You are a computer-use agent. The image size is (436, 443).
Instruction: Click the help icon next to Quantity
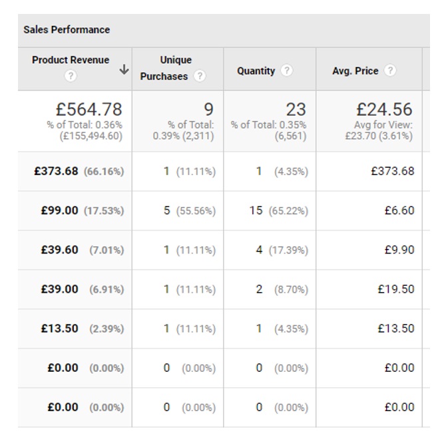286,71
